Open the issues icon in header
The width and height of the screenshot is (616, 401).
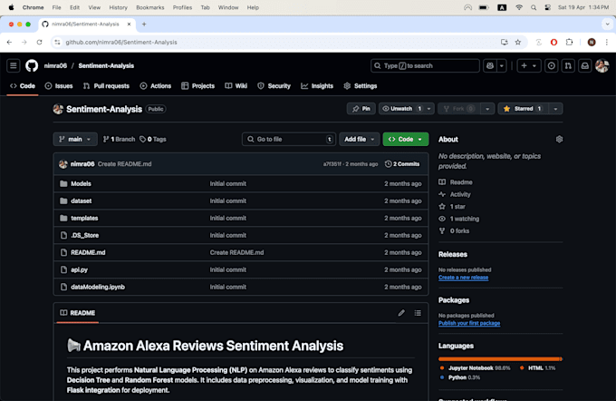pyautogui.click(x=551, y=65)
